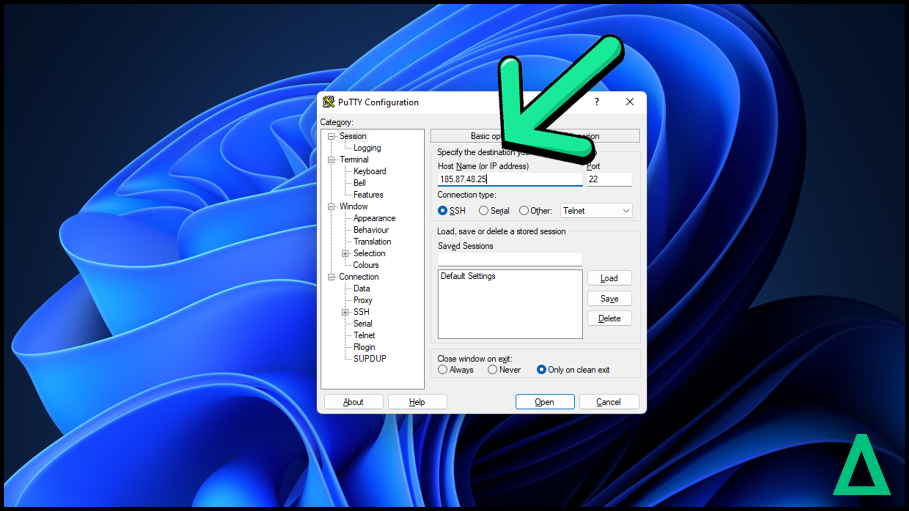Open the Behaviour category

pyautogui.click(x=371, y=230)
